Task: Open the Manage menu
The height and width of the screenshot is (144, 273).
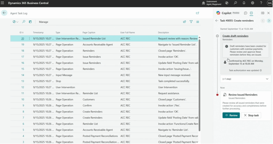Action: (x=43, y=22)
